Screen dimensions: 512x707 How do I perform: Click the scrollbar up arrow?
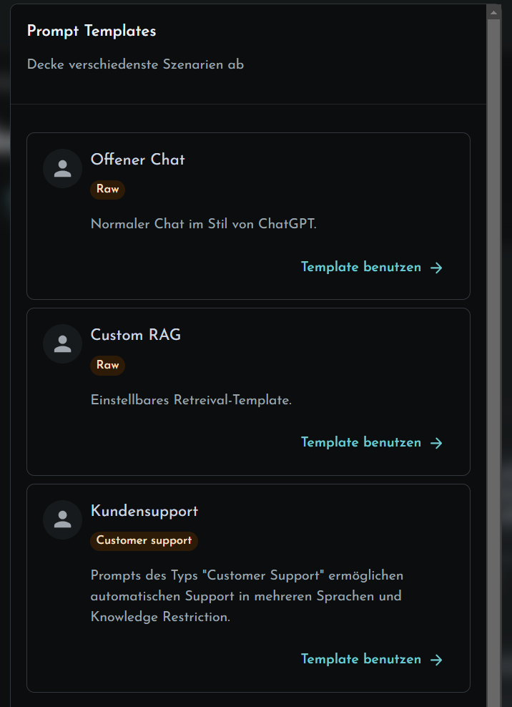[494, 13]
